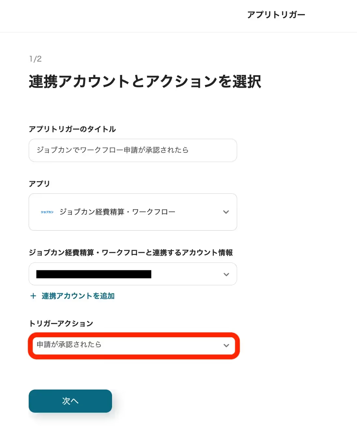Expand the 申請が承認されたら trigger action dropdown

133,345
